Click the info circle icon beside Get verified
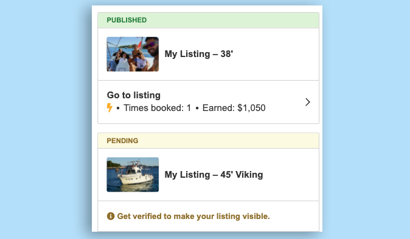Screen dimensions: 410x239 pyautogui.click(x=111, y=216)
